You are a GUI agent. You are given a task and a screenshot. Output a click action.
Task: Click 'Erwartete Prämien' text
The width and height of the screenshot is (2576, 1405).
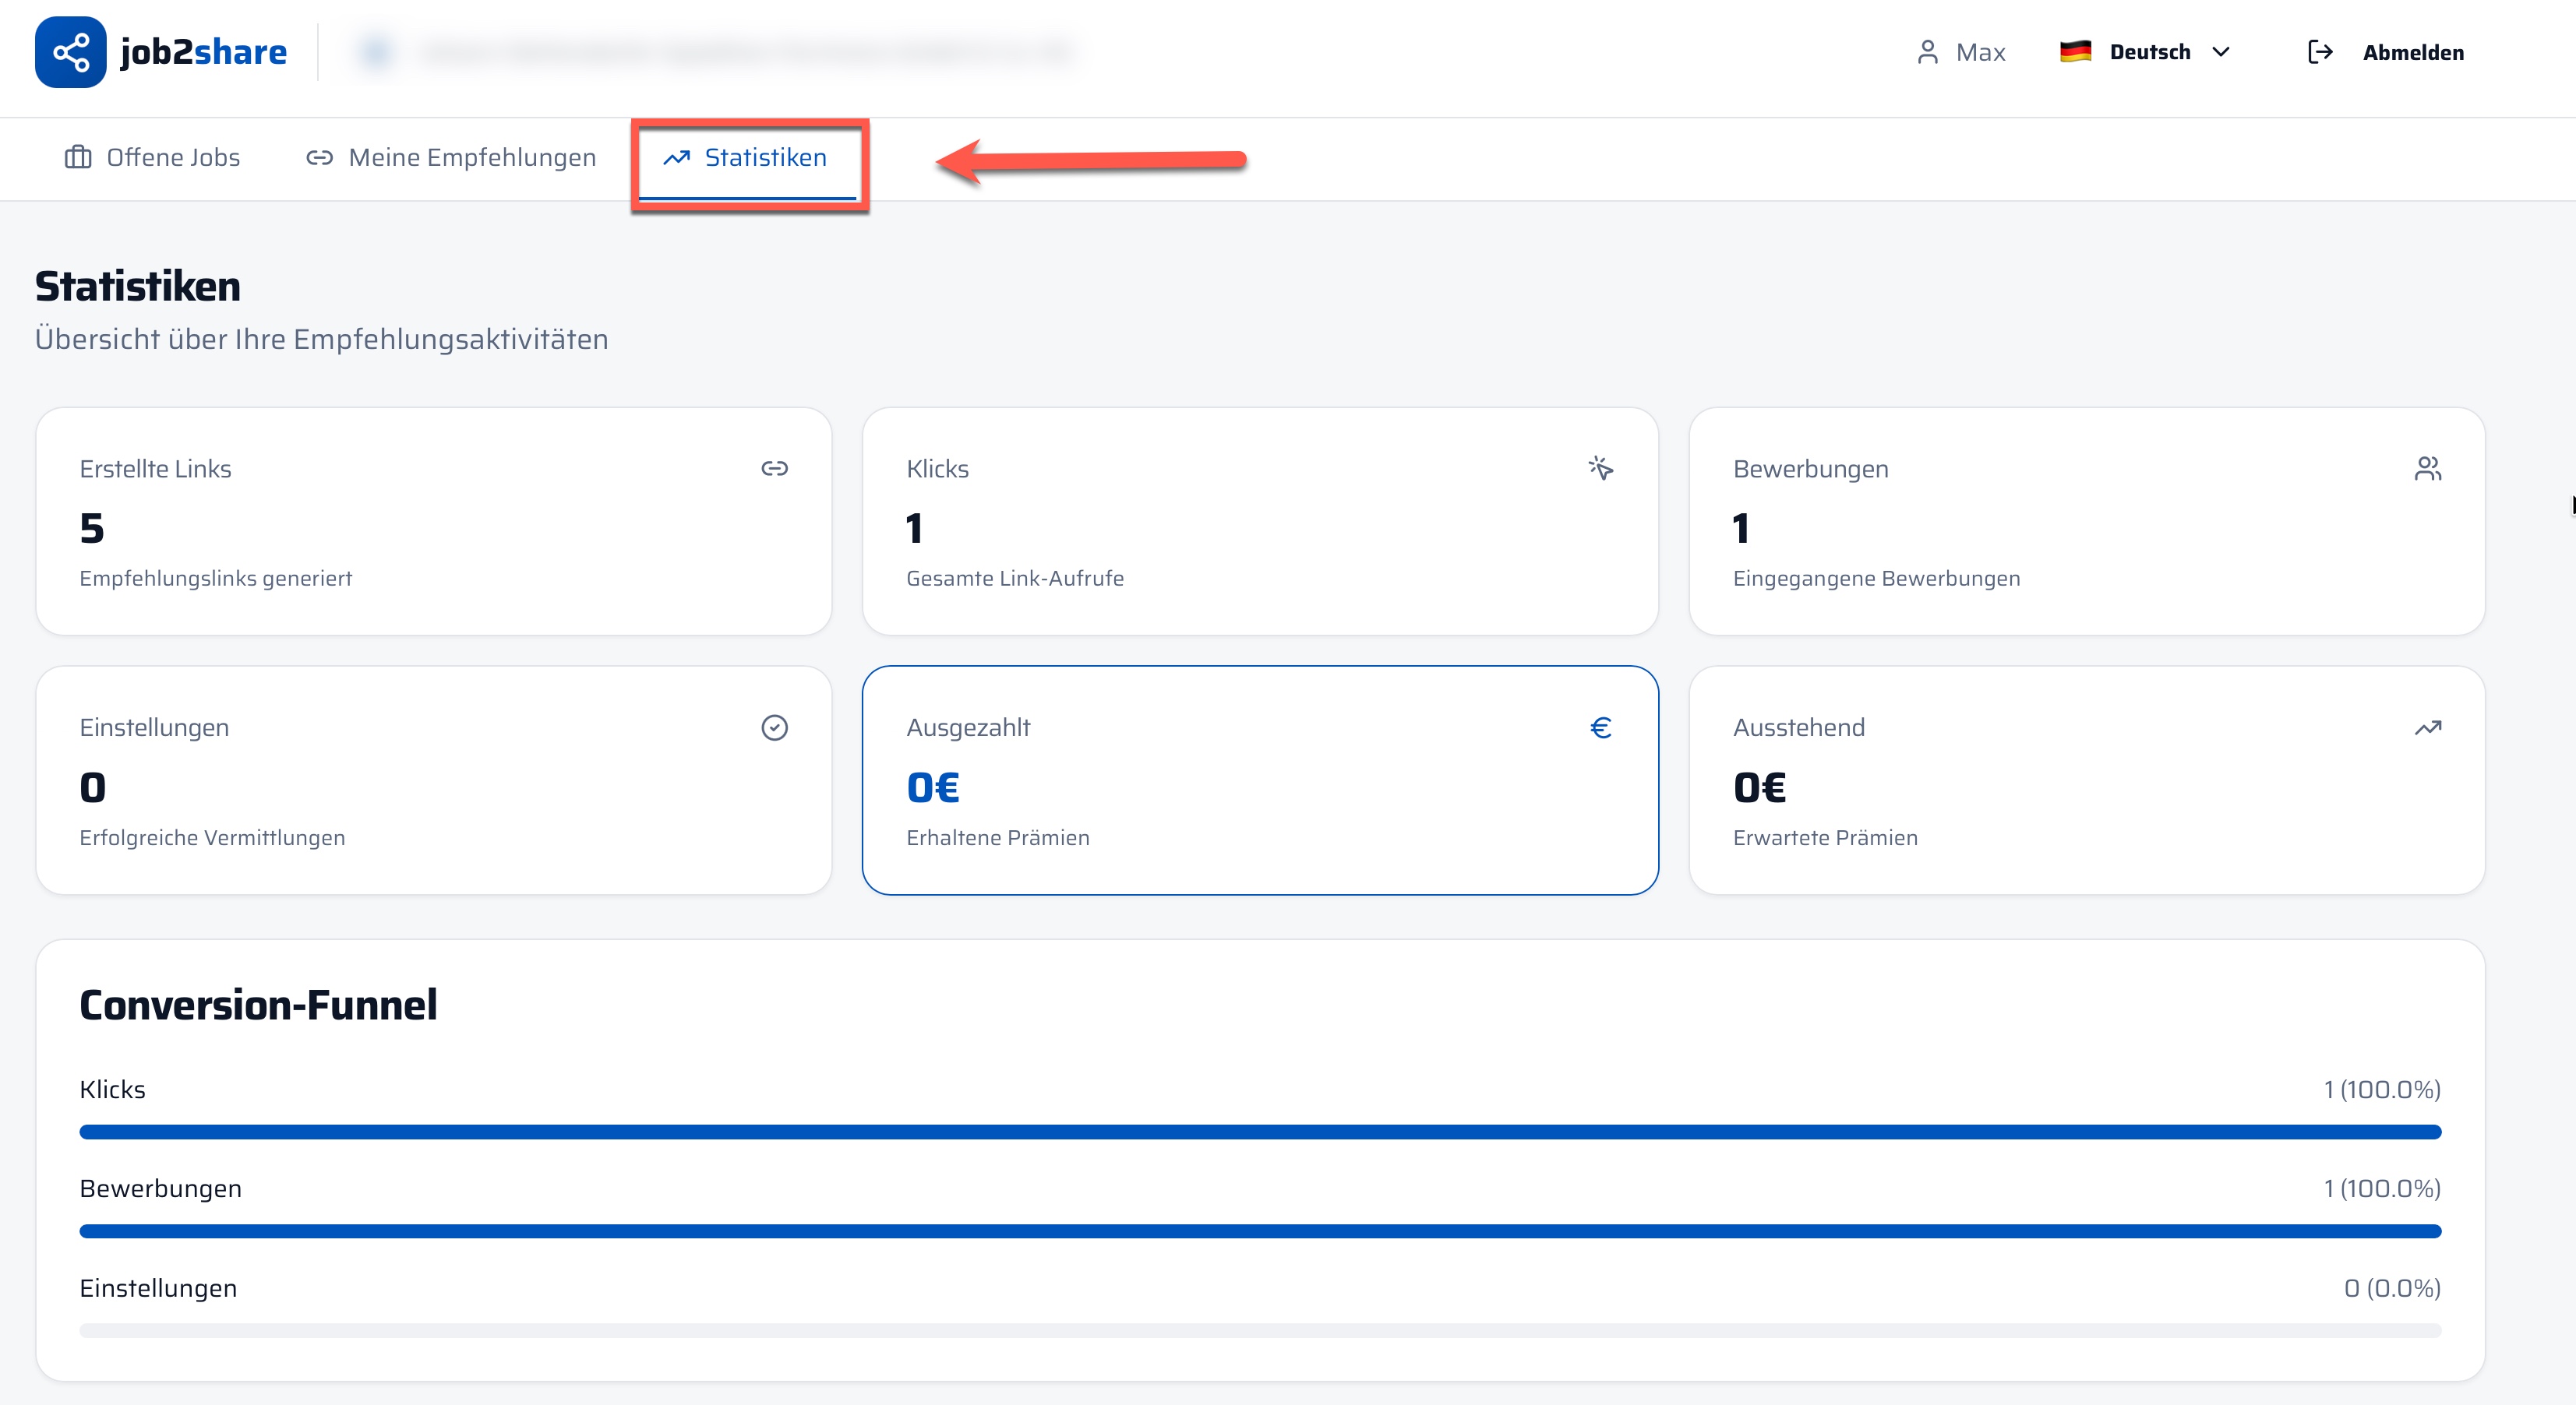point(1826,837)
